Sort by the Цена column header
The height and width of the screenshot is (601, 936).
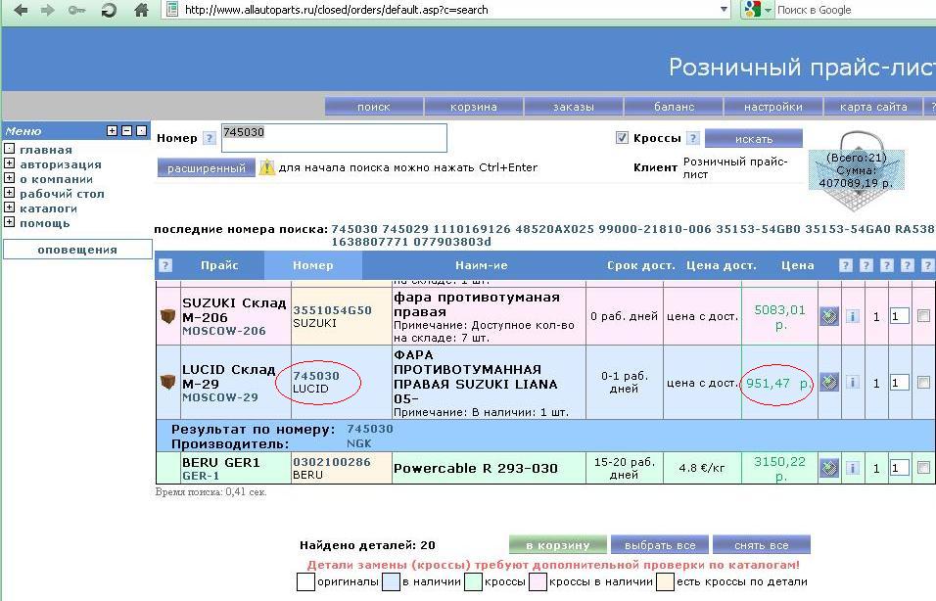coord(798,265)
